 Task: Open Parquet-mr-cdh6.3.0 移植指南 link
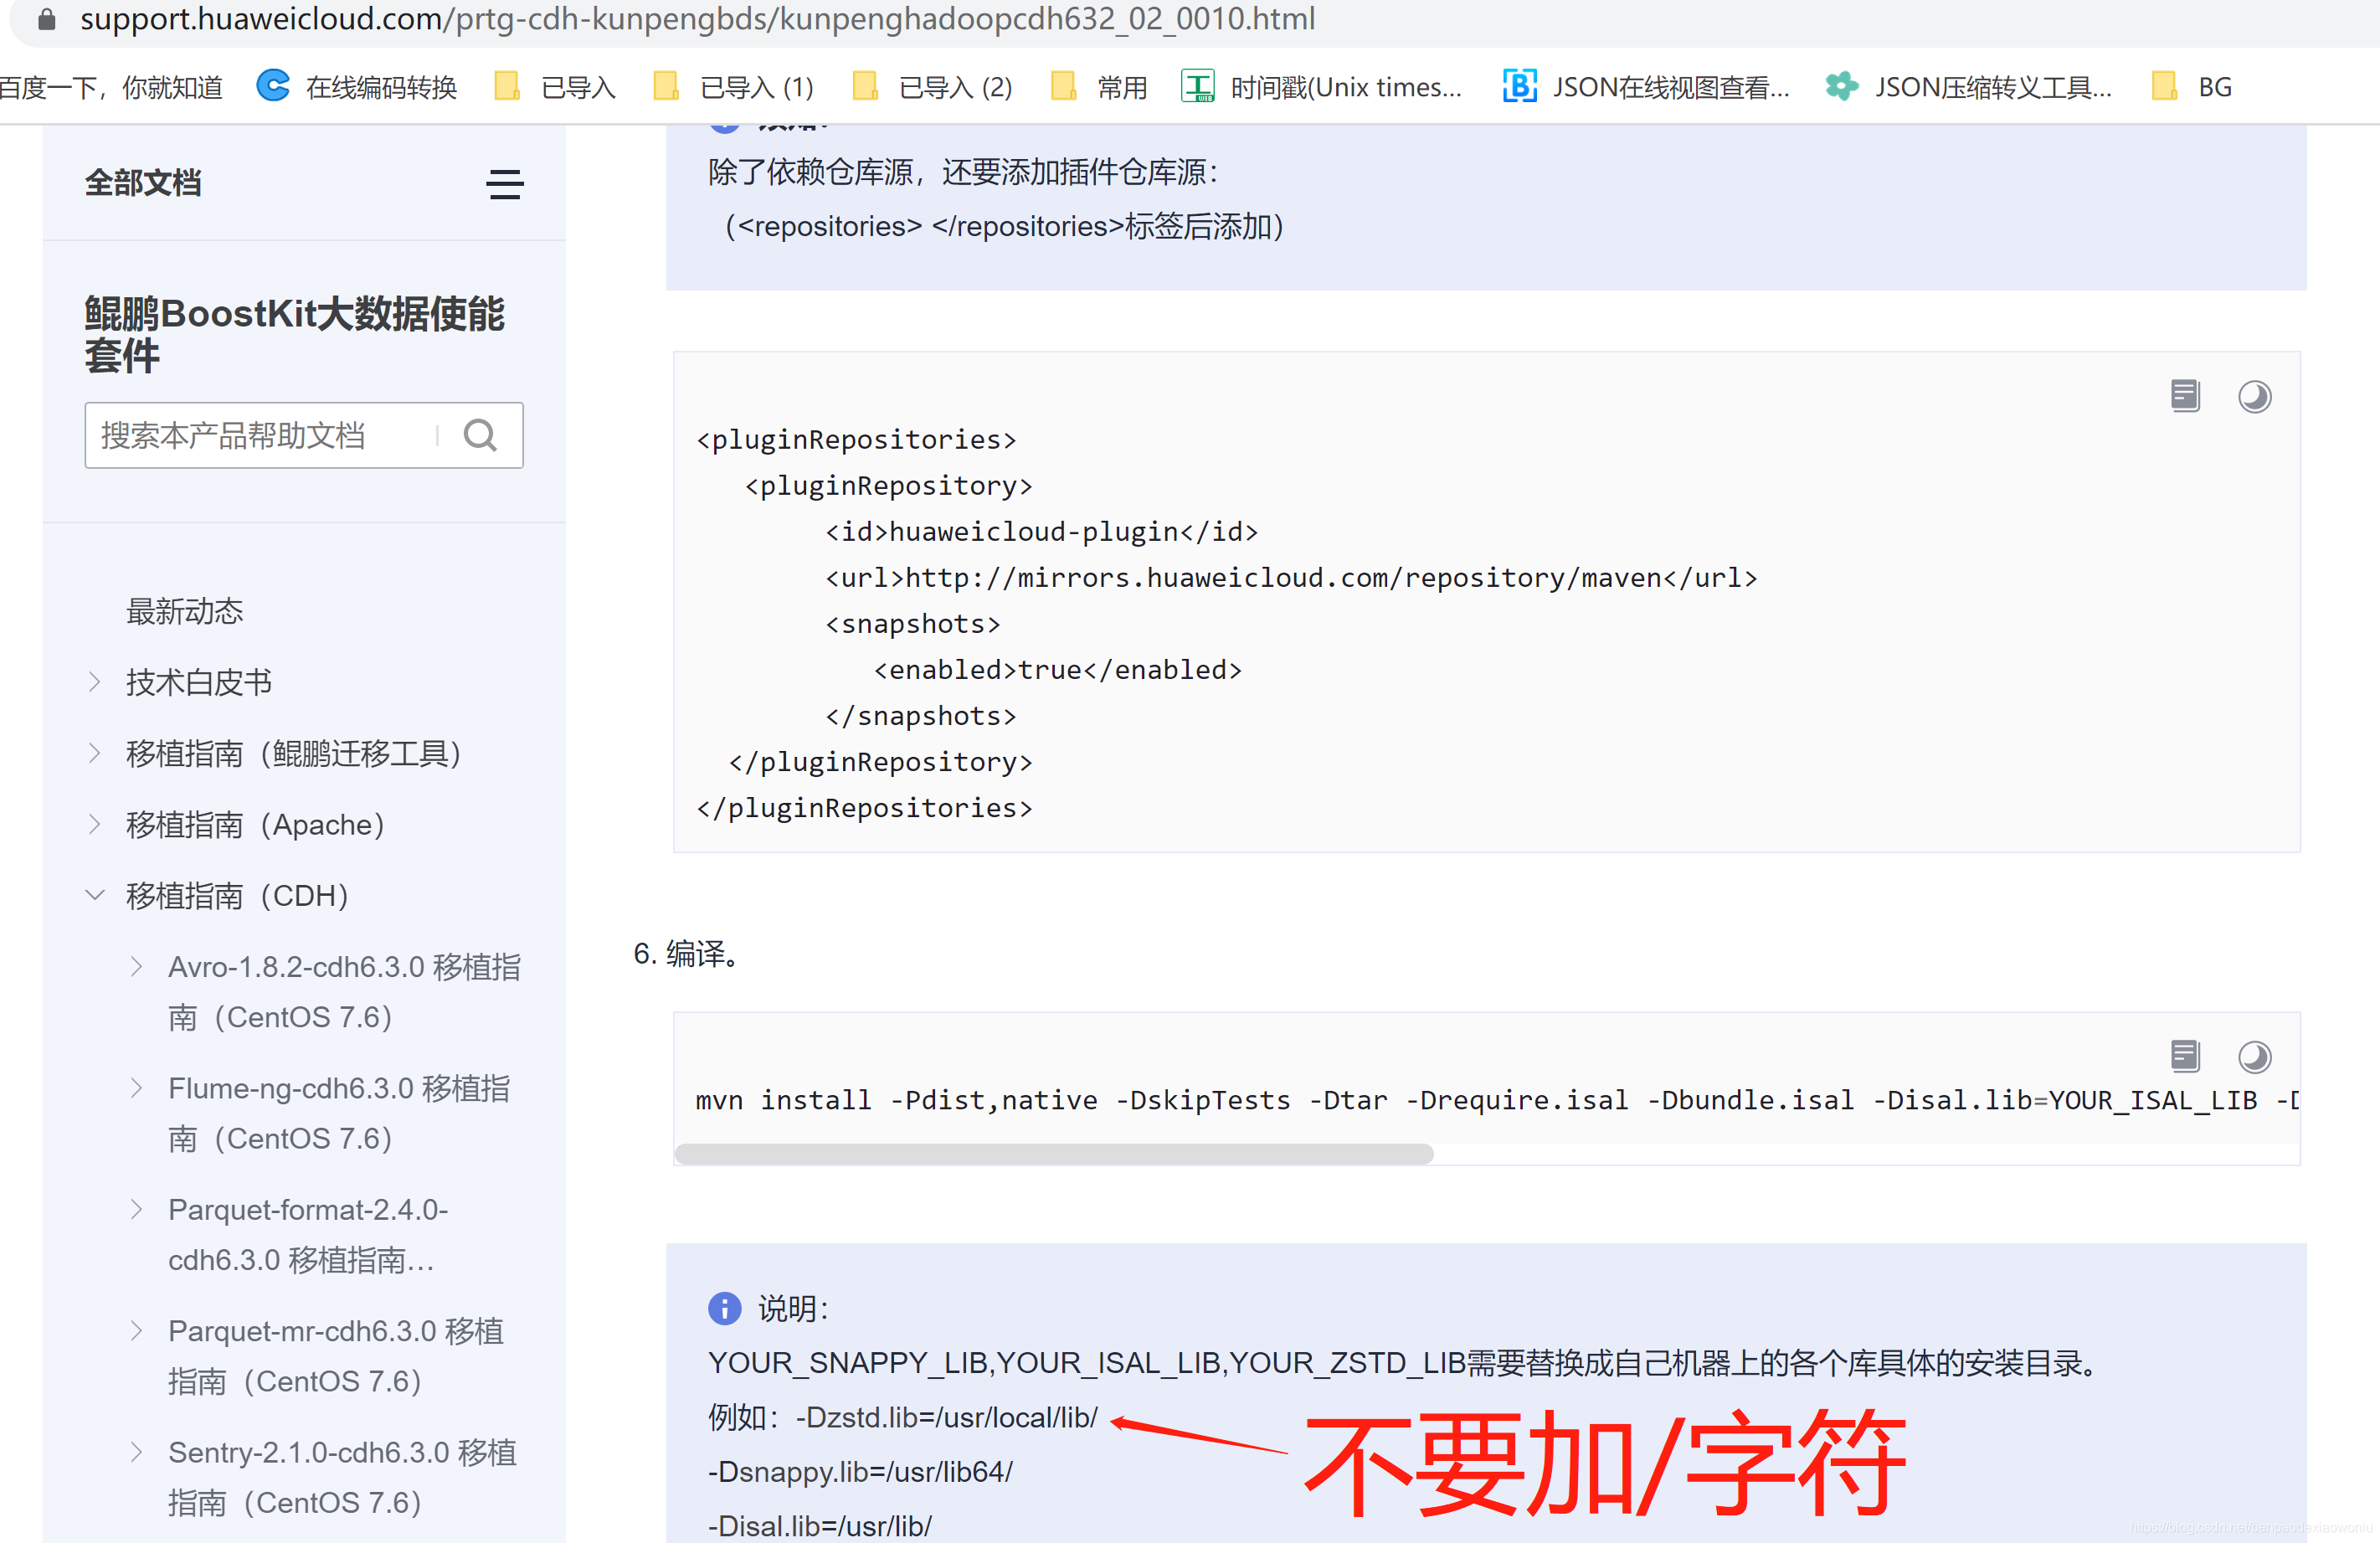pyautogui.click(x=336, y=1356)
